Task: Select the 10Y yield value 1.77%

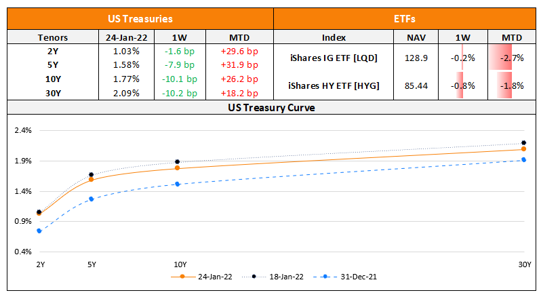Action: tap(127, 79)
